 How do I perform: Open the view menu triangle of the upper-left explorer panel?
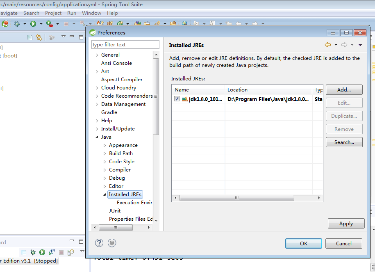(x=64, y=37)
